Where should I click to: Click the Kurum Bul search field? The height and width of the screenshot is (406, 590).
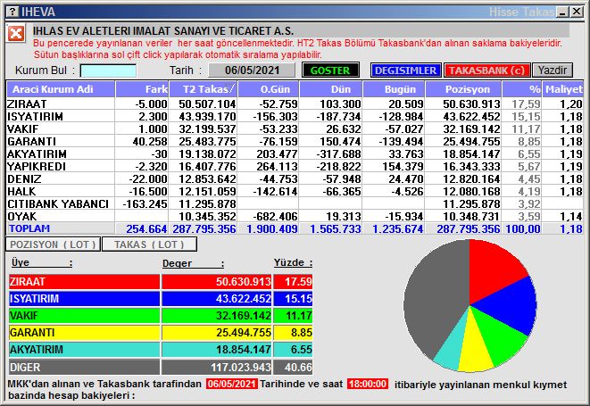(108, 70)
